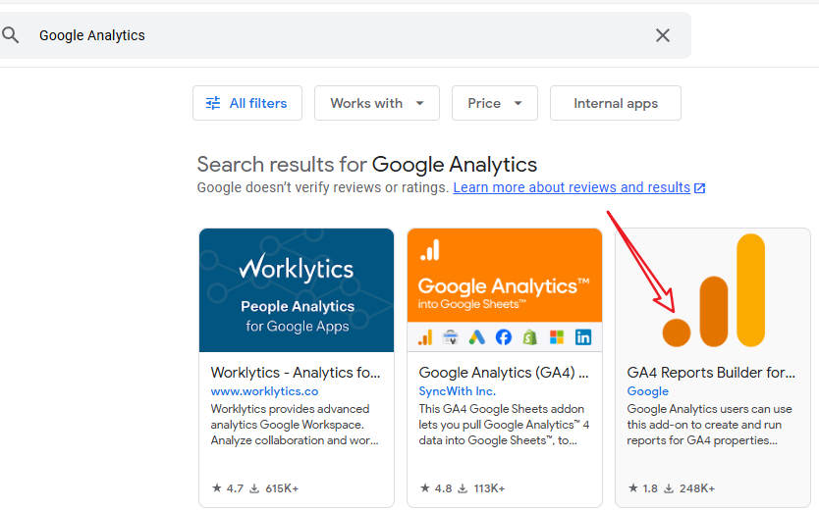Open Learn more about reviews and results link
The image size is (819, 511).
click(x=571, y=187)
